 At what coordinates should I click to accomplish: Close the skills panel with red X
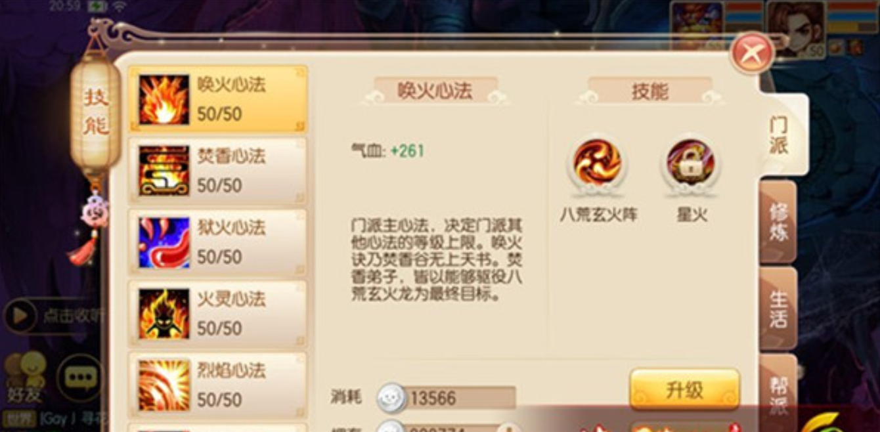[753, 53]
